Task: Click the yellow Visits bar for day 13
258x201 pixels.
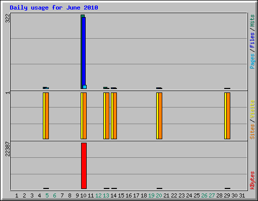Action: tap(104, 116)
